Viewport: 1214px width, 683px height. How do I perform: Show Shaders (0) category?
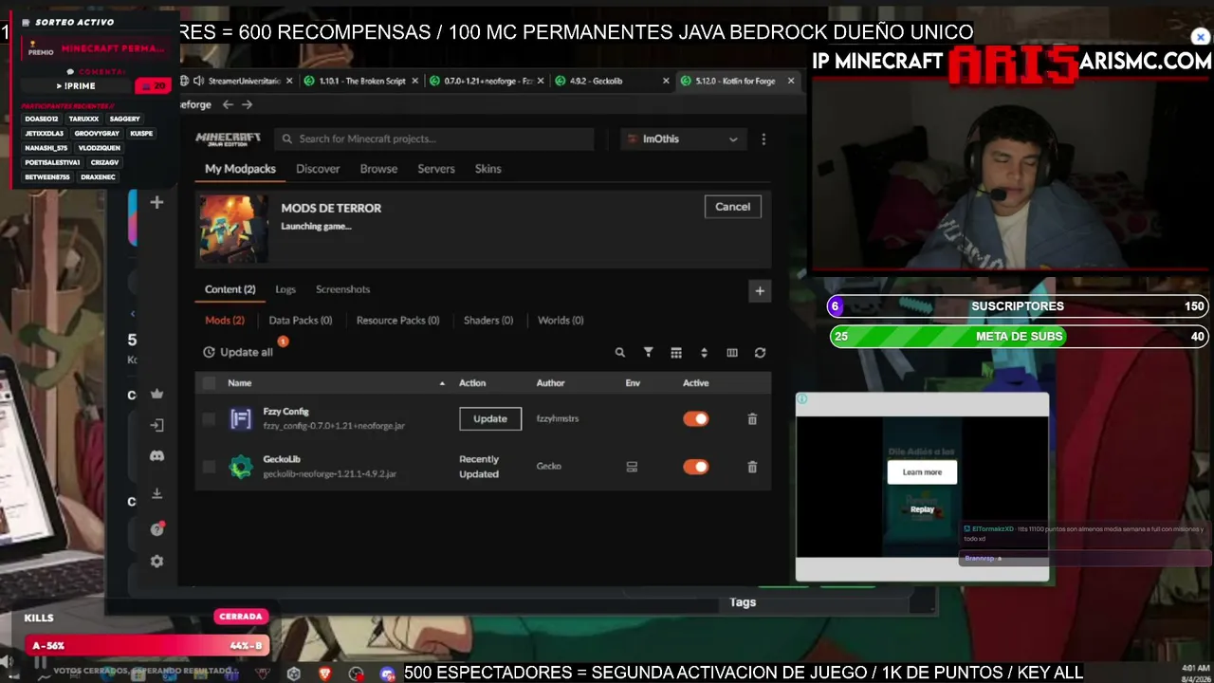click(488, 321)
